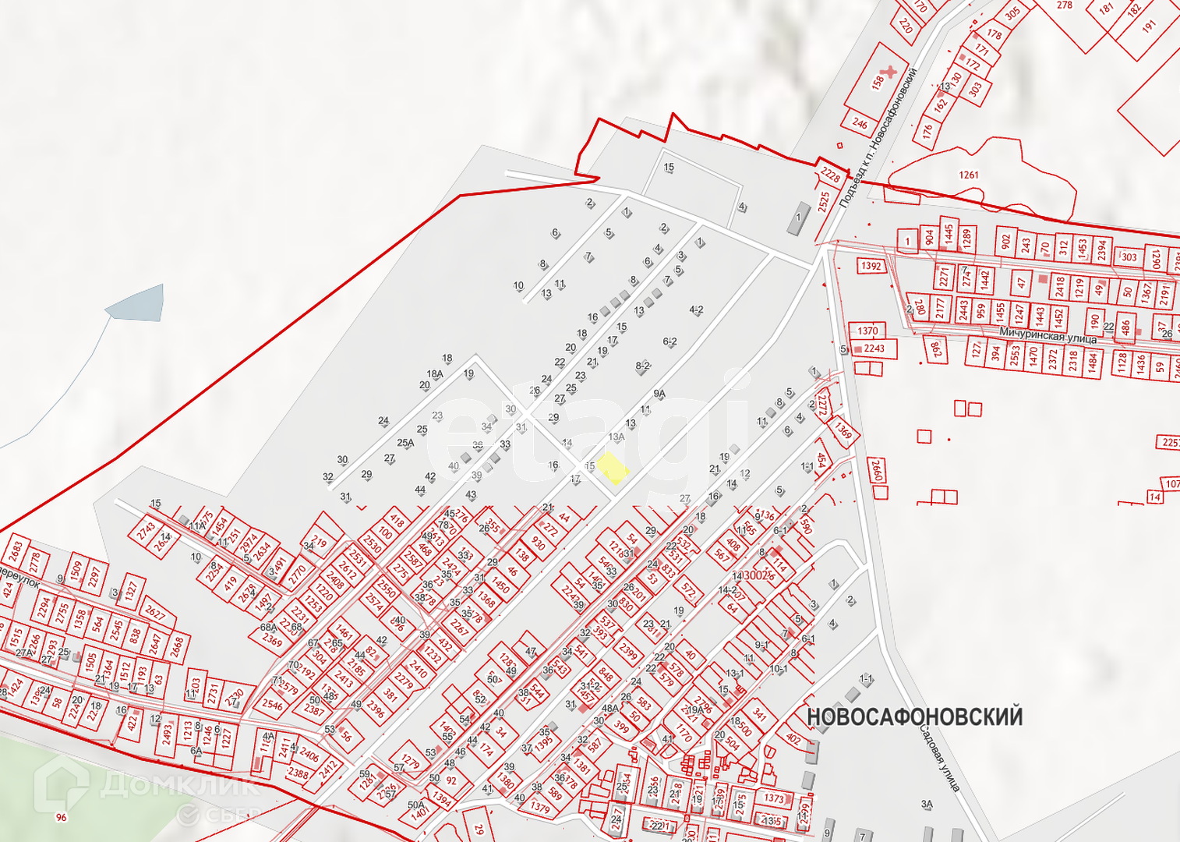Image resolution: width=1180 pixels, height=842 pixels.
Task: Select parcel labeled 2399
Action: coord(628,650)
